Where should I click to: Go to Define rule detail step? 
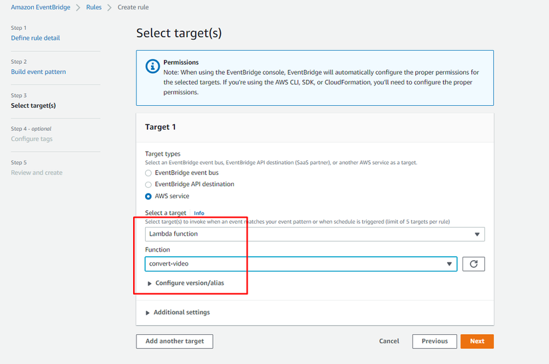point(35,38)
